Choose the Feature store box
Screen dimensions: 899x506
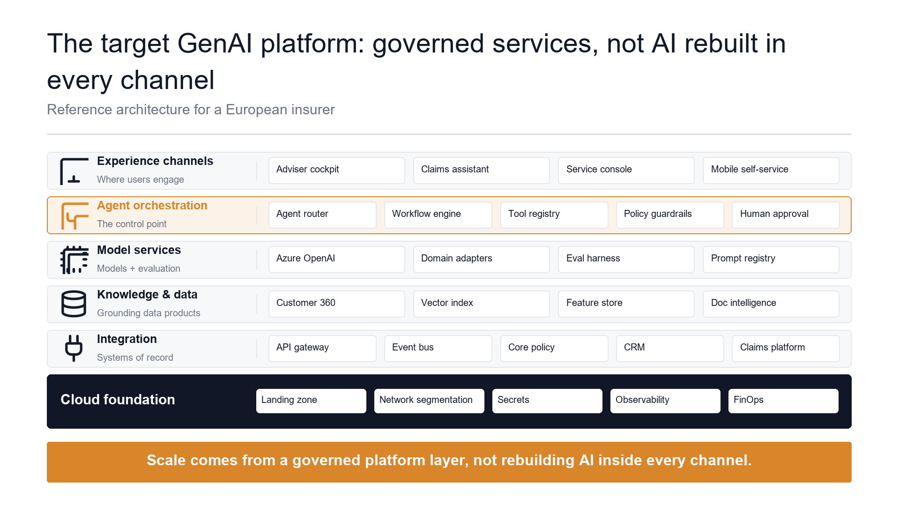point(626,304)
